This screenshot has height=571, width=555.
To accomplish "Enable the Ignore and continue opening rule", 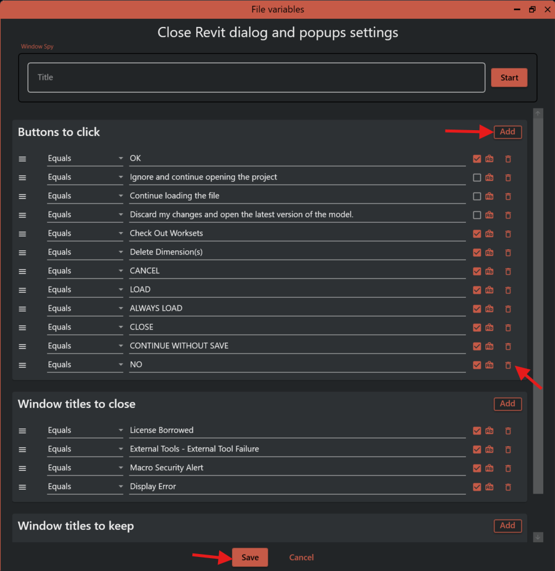I will 476,177.
